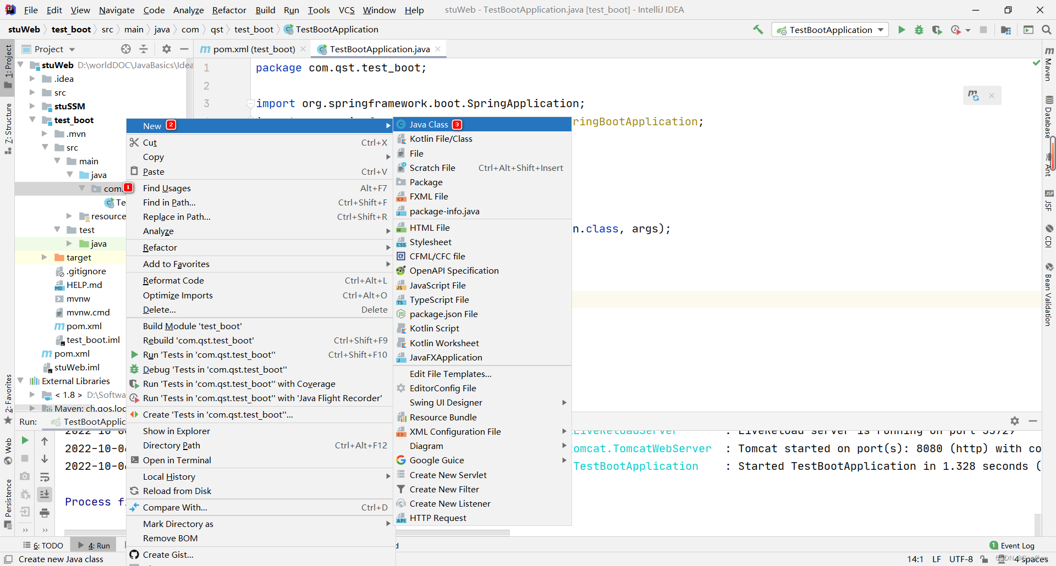Open the Project Structure toolbar icon
1056x566 pixels.
[1006, 30]
